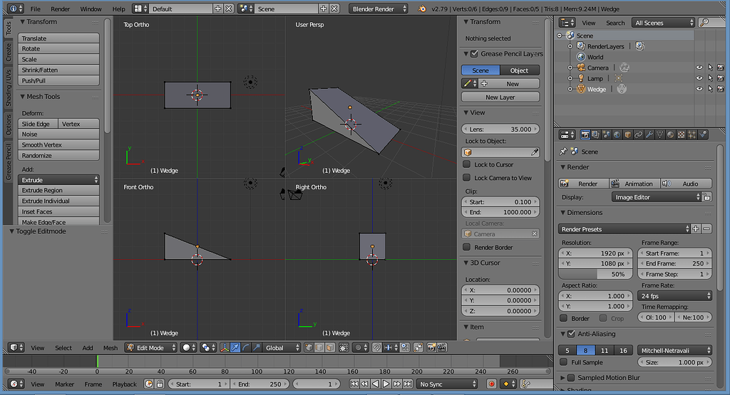This screenshot has height=395, width=730.
Task: Enable the Lock to Cursor checkbox
Action: coord(468,164)
